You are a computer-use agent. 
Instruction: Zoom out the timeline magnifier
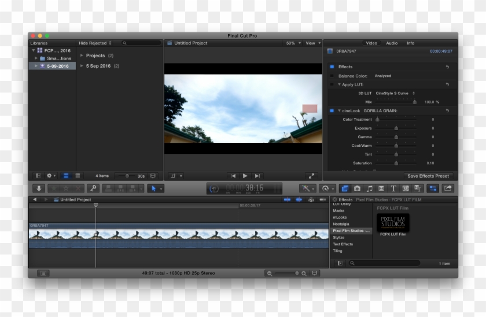pos(270,273)
